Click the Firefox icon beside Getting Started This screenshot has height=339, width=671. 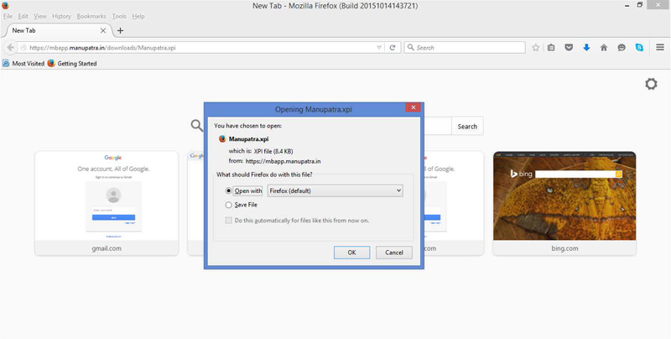(x=51, y=63)
